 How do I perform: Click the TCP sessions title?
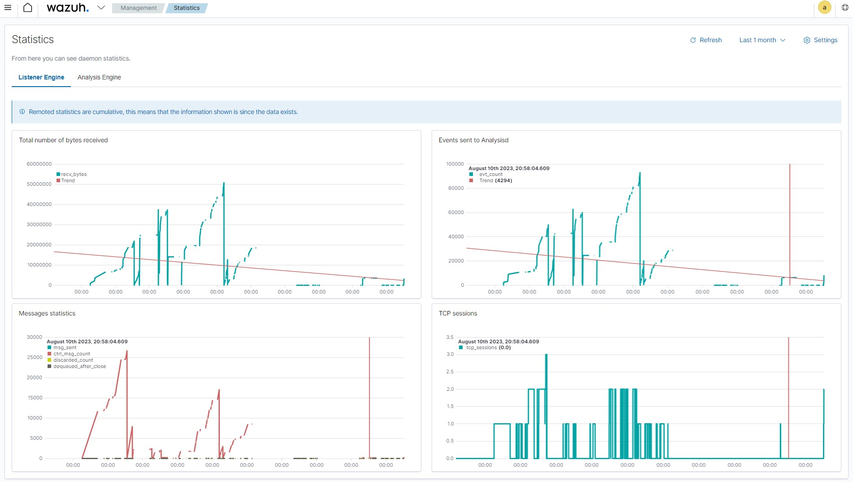[x=458, y=313]
